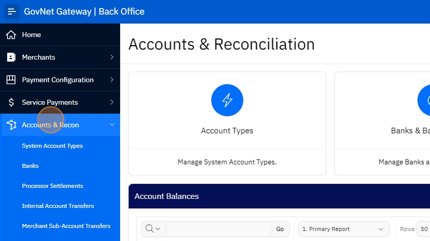Click the Payment Configuration icon

(x=11, y=80)
